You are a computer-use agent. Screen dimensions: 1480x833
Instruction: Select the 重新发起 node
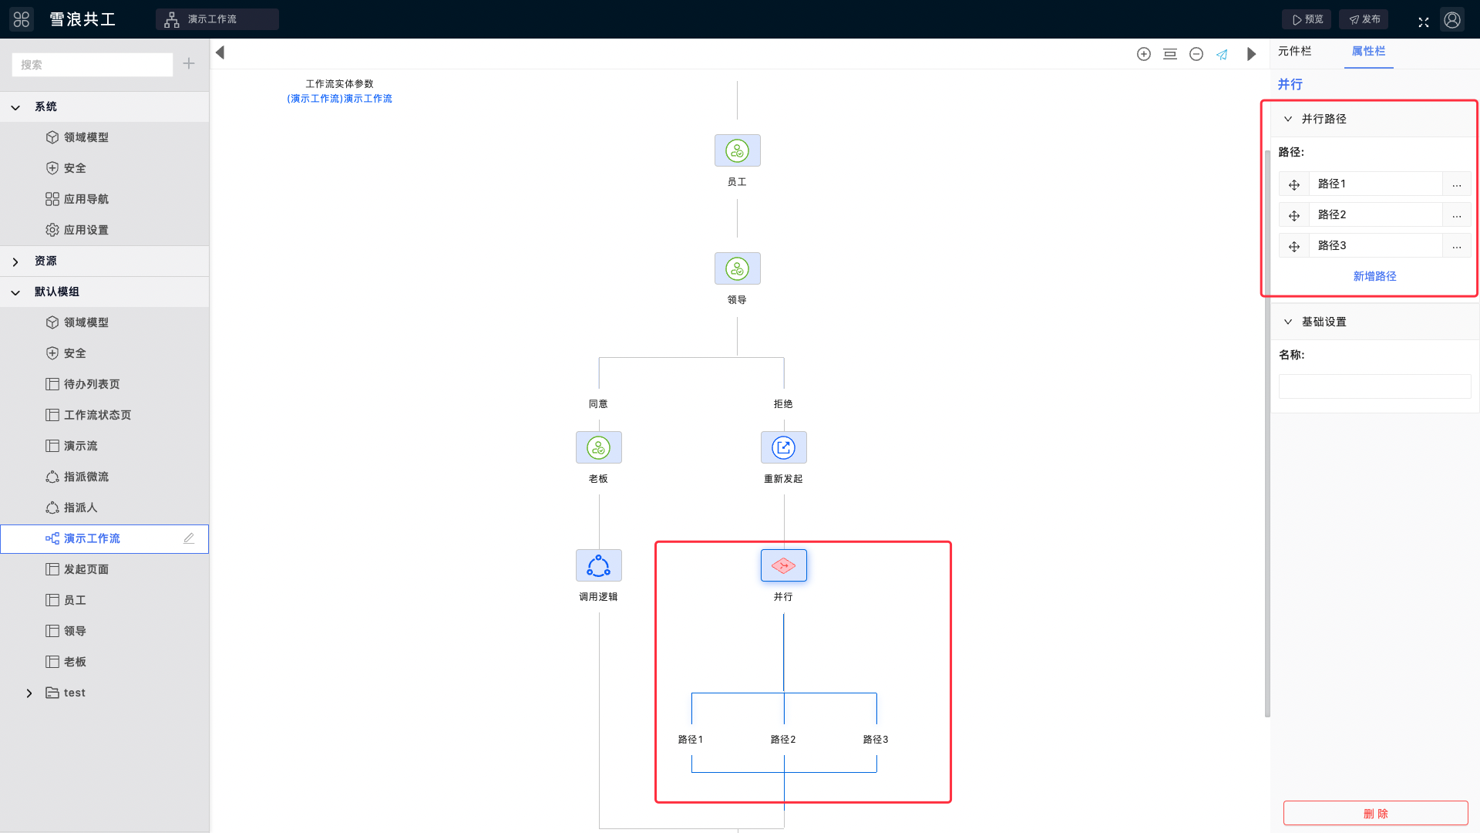coord(784,447)
